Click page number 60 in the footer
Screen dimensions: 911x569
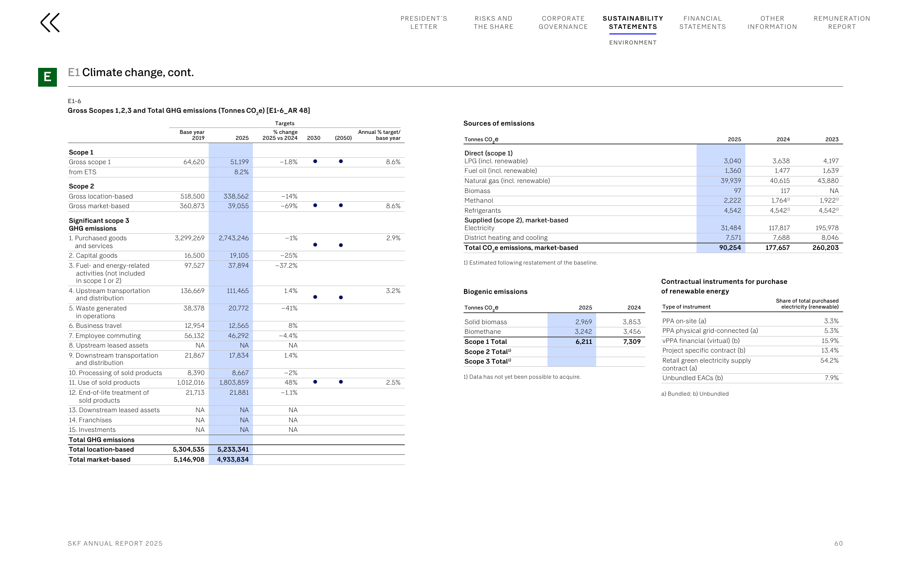click(838, 543)
